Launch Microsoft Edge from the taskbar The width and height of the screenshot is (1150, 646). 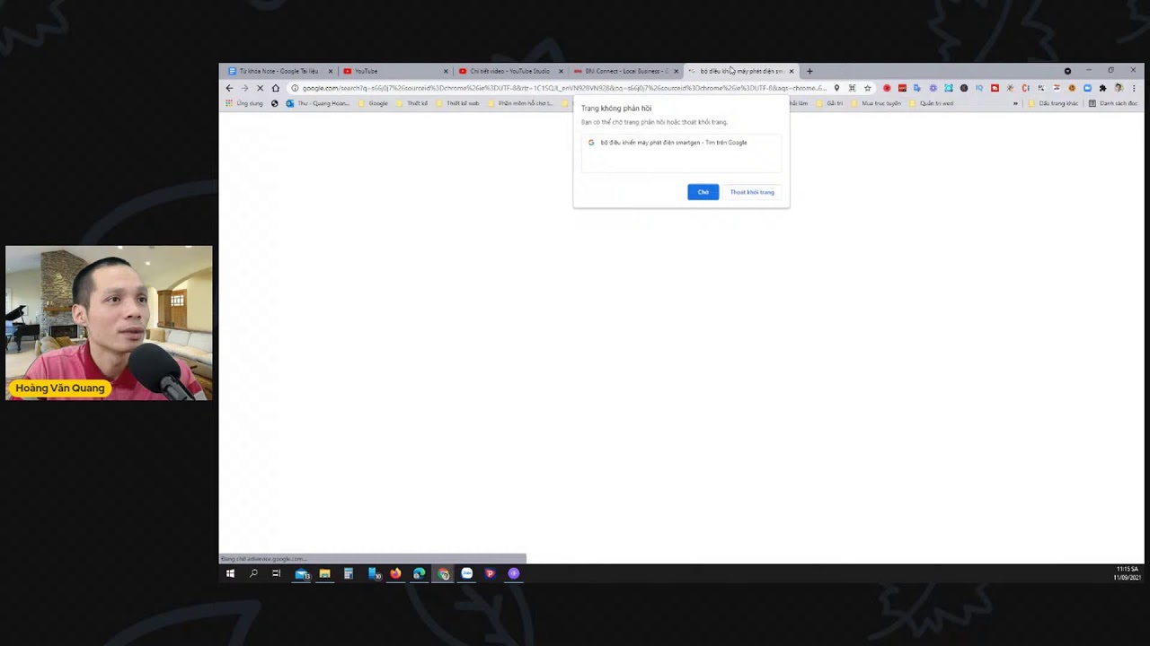click(419, 573)
